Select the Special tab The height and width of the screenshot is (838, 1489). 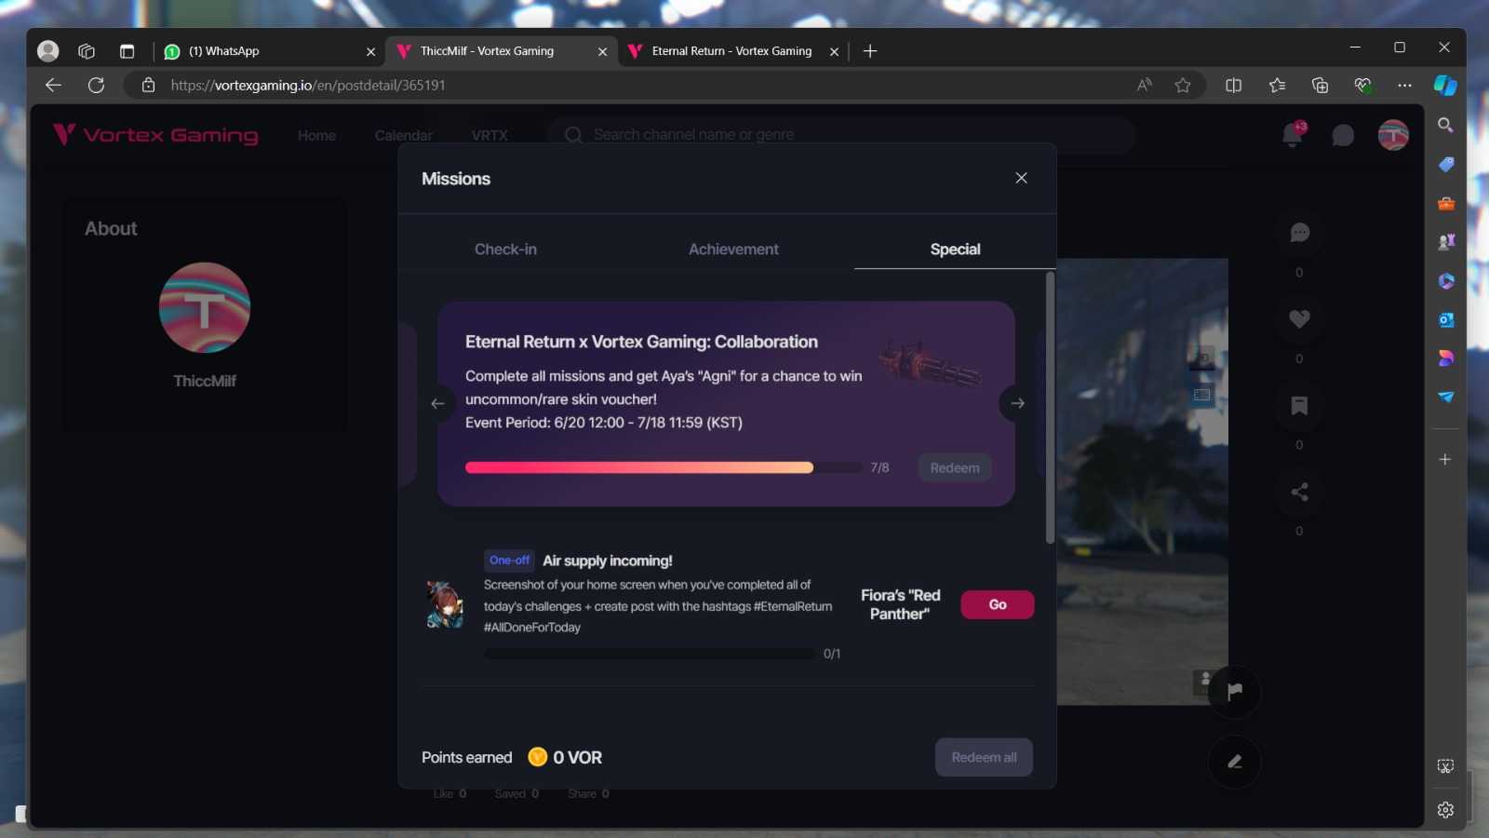955,250
